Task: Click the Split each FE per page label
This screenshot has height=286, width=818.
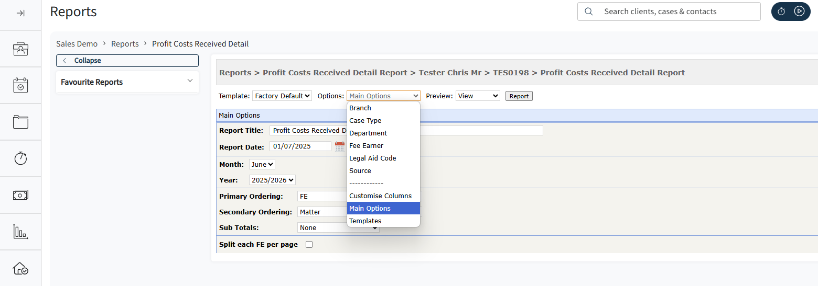Action: (x=259, y=244)
